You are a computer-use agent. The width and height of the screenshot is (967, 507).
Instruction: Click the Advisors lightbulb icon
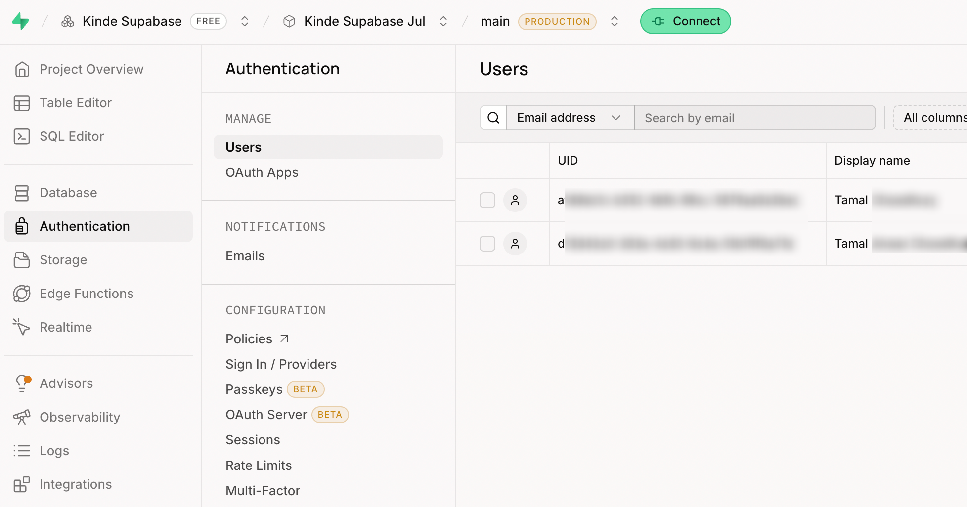[x=23, y=383]
